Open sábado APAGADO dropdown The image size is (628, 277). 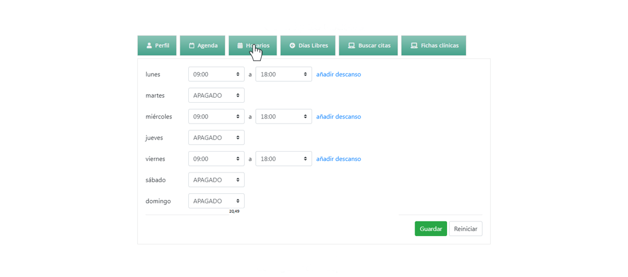(x=216, y=180)
